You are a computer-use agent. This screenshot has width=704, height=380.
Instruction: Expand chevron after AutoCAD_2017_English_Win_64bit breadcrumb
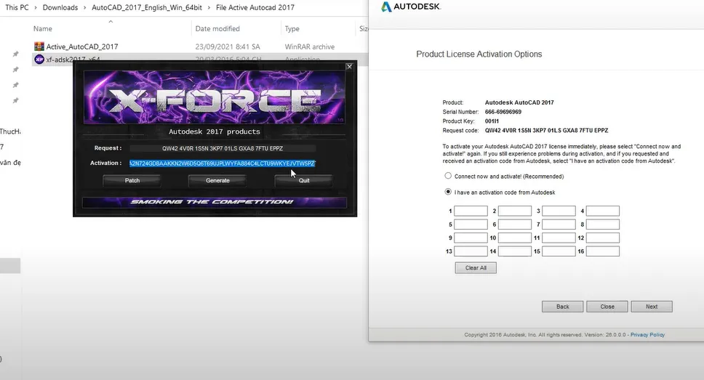click(209, 7)
